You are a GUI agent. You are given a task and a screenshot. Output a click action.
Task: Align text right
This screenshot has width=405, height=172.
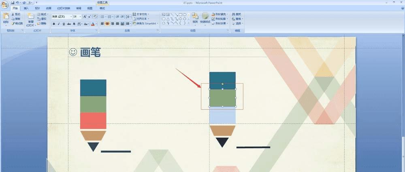tap(112, 24)
